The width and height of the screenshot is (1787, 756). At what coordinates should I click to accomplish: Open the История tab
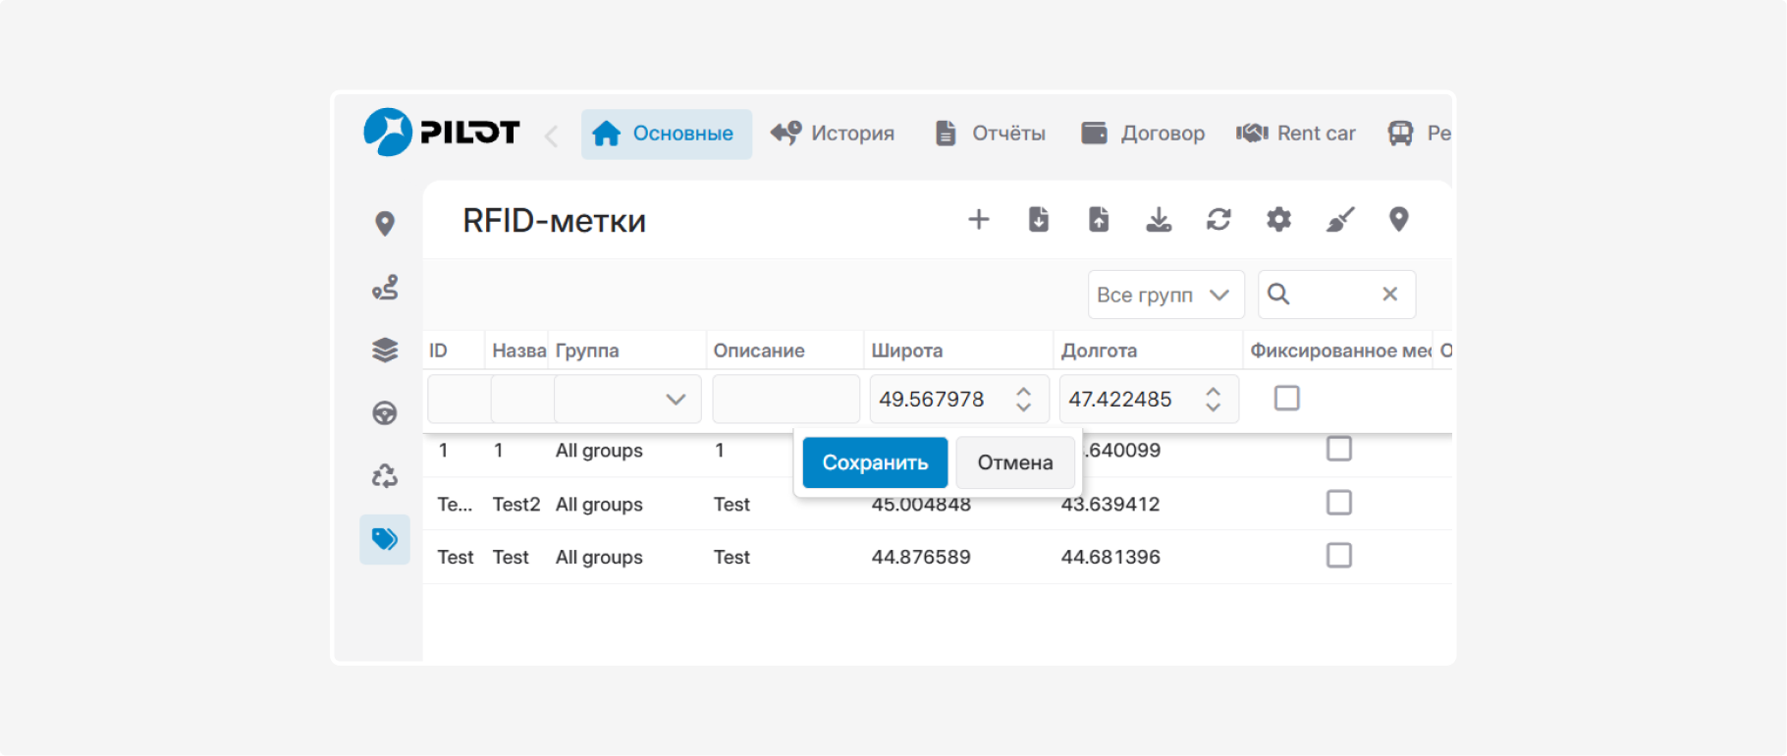point(833,134)
